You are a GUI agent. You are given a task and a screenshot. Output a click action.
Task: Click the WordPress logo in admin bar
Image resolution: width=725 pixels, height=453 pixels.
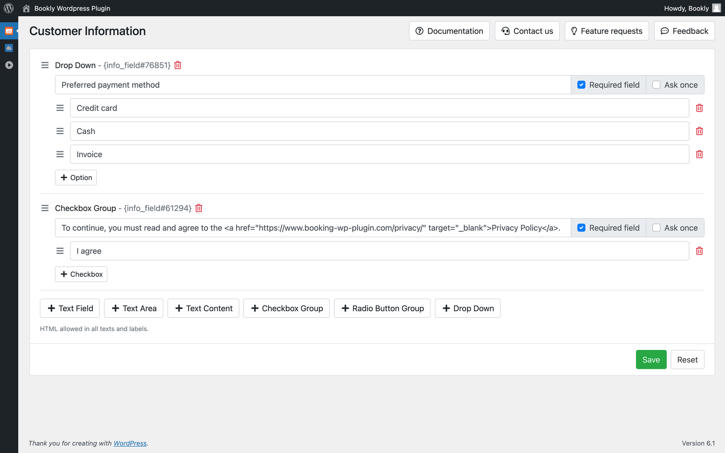pos(9,8)
